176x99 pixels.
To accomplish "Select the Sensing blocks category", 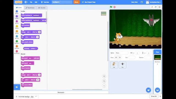I will (x=17, y=37).
